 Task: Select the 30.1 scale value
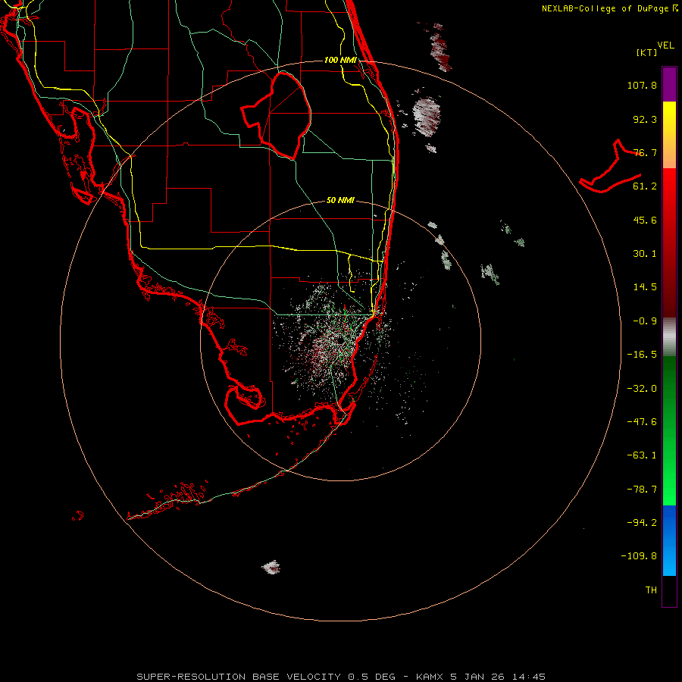click(x=645, y=254)
